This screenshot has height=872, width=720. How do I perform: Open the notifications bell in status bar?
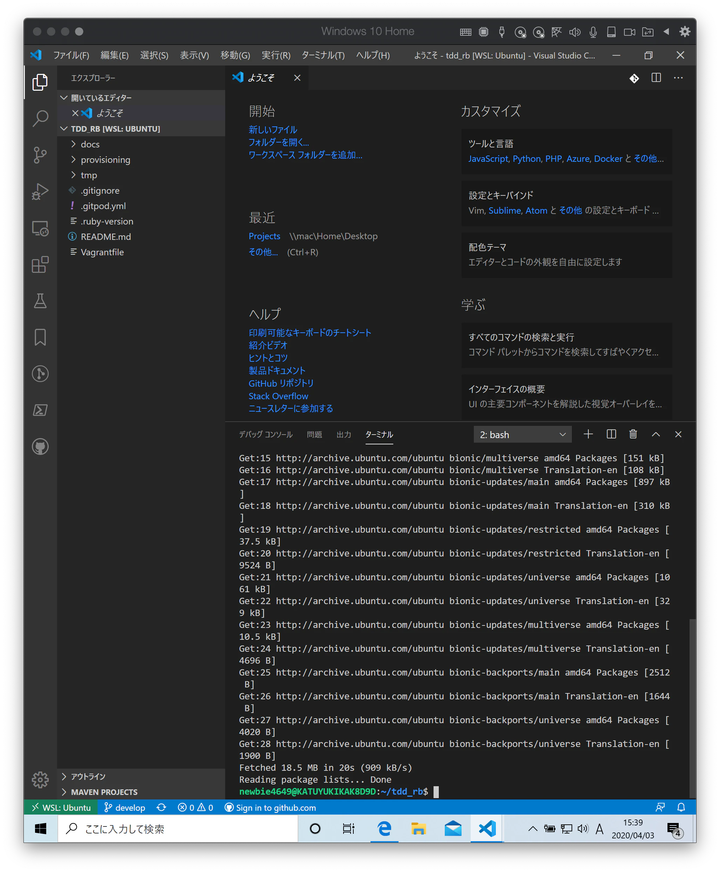tap(681, 807)
